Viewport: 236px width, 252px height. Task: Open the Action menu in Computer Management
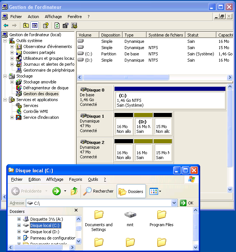click(33, 17)
